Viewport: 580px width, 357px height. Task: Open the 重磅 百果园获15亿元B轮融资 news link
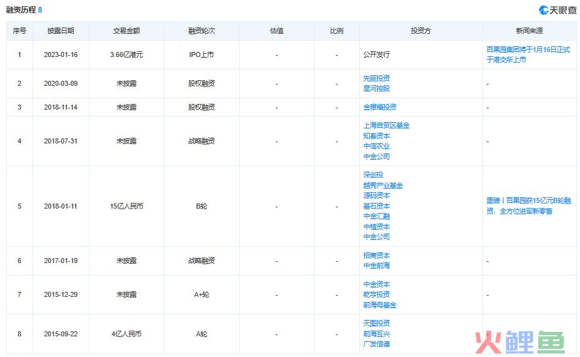point(529,205)
